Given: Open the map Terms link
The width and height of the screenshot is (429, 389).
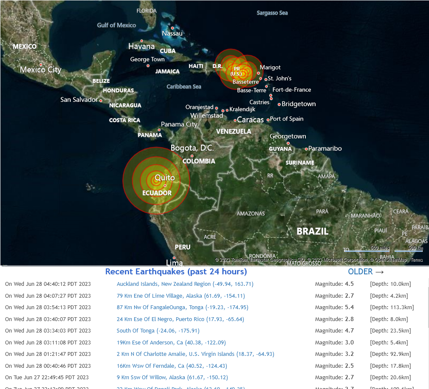Looking at the screenshot, I should (x=416, y=260).
